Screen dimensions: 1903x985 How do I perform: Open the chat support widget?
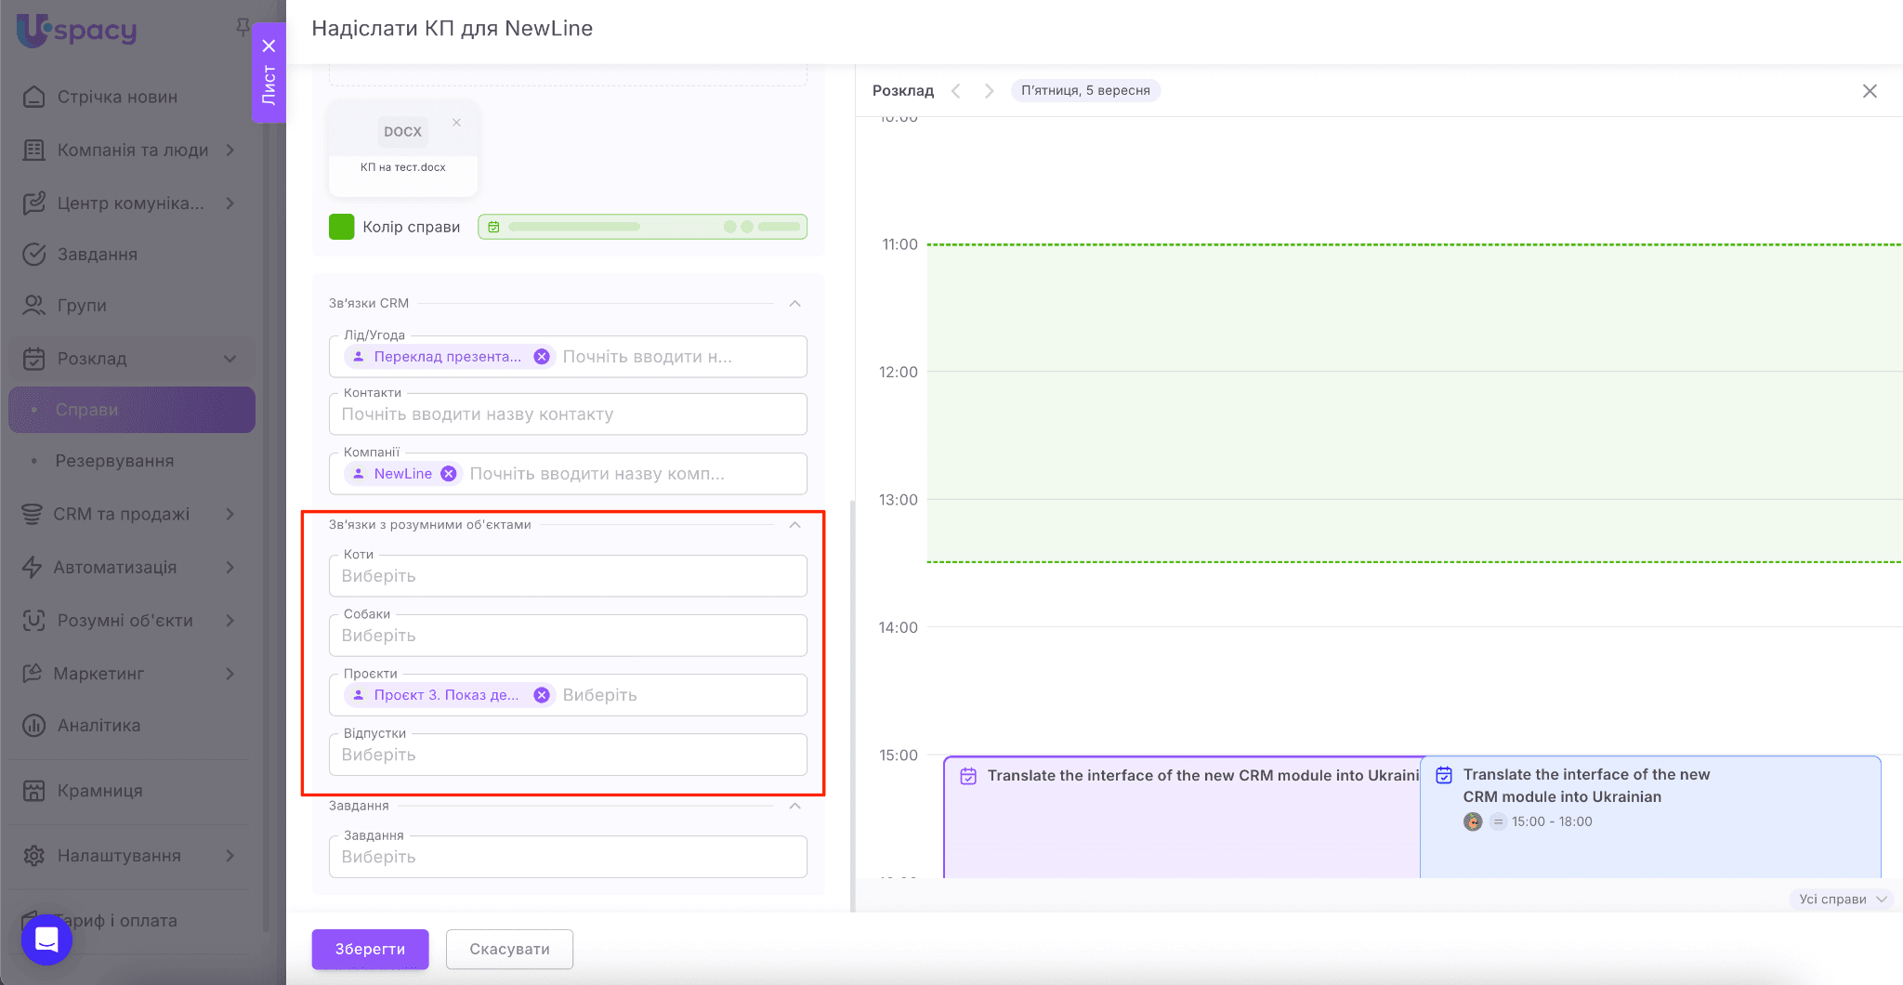(x=46, y=939)
